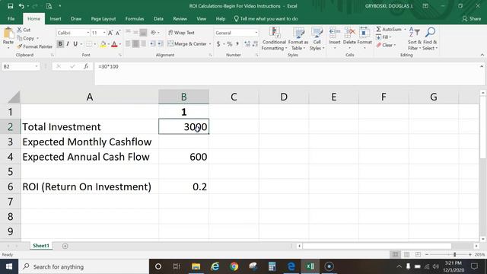Click the Paste clipboard icon
This screenshot has width=487, height=274.
pyautogui.click(x=8, y=33)
